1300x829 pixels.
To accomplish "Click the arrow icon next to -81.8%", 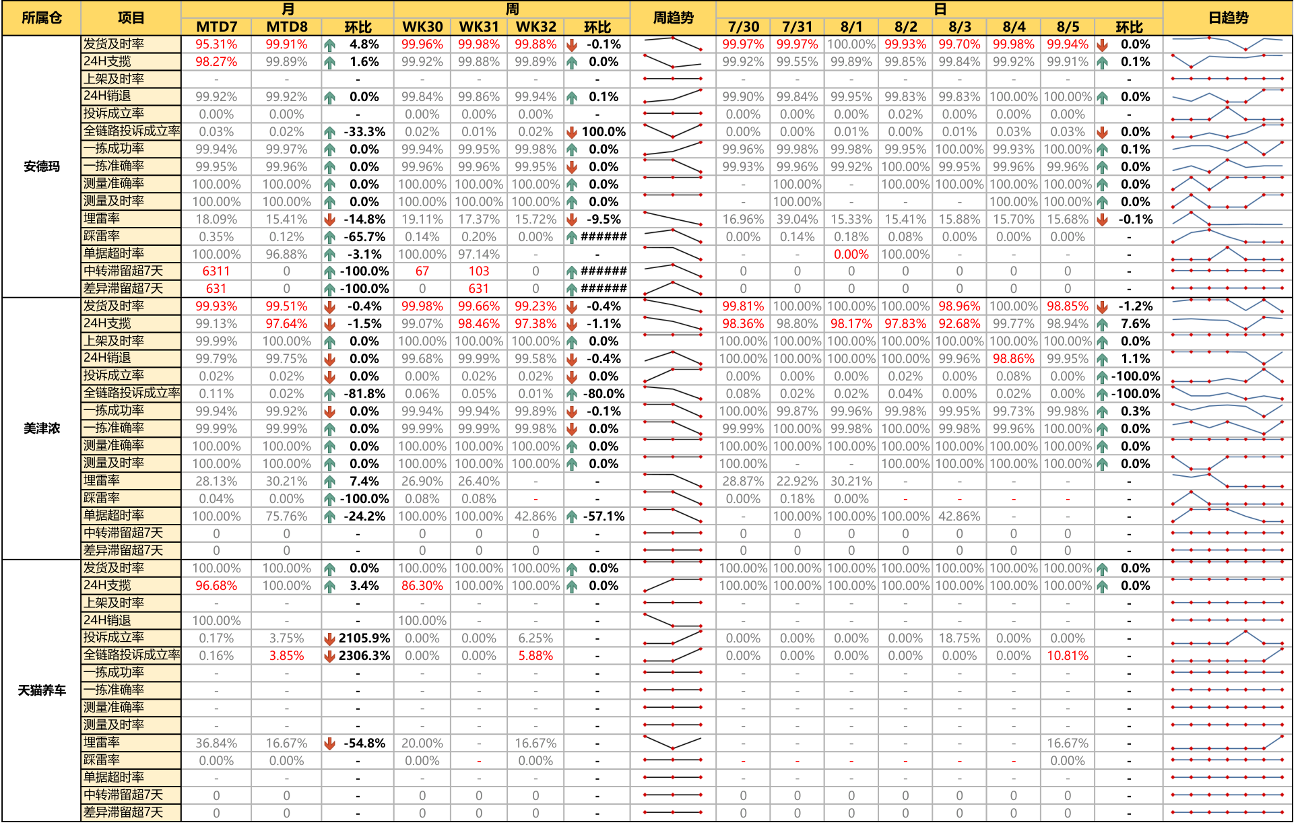I will pos(329,395).
